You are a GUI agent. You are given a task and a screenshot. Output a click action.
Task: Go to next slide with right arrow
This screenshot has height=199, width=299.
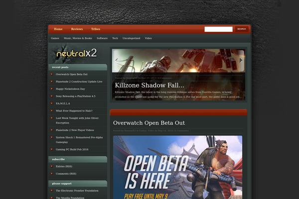[241, 60]
